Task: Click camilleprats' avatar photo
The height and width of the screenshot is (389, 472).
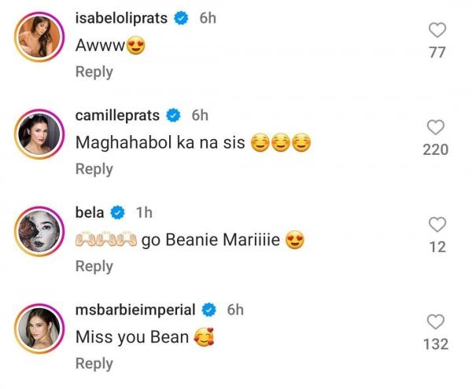Action: (x=37, y=137)
